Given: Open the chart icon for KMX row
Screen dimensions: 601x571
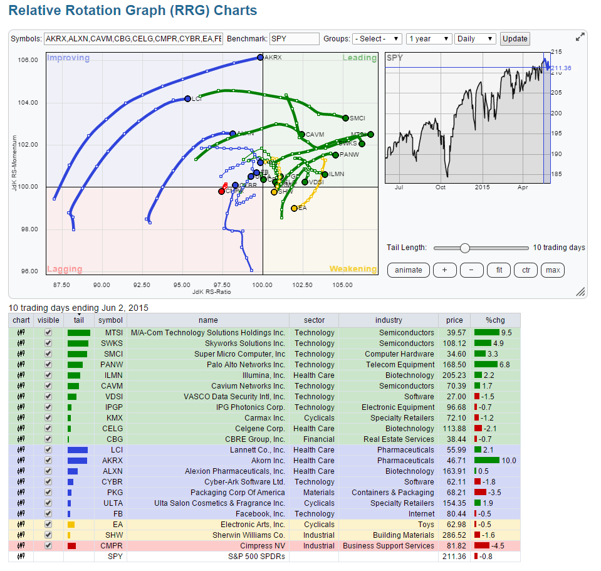Looking at the screenshot, I should tap(21, 417).
